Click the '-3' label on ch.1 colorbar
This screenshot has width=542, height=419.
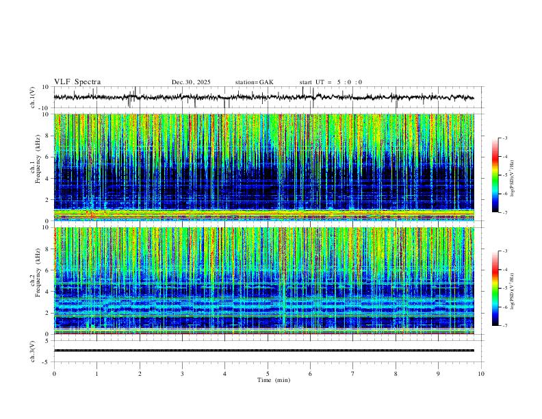[504, 138]
